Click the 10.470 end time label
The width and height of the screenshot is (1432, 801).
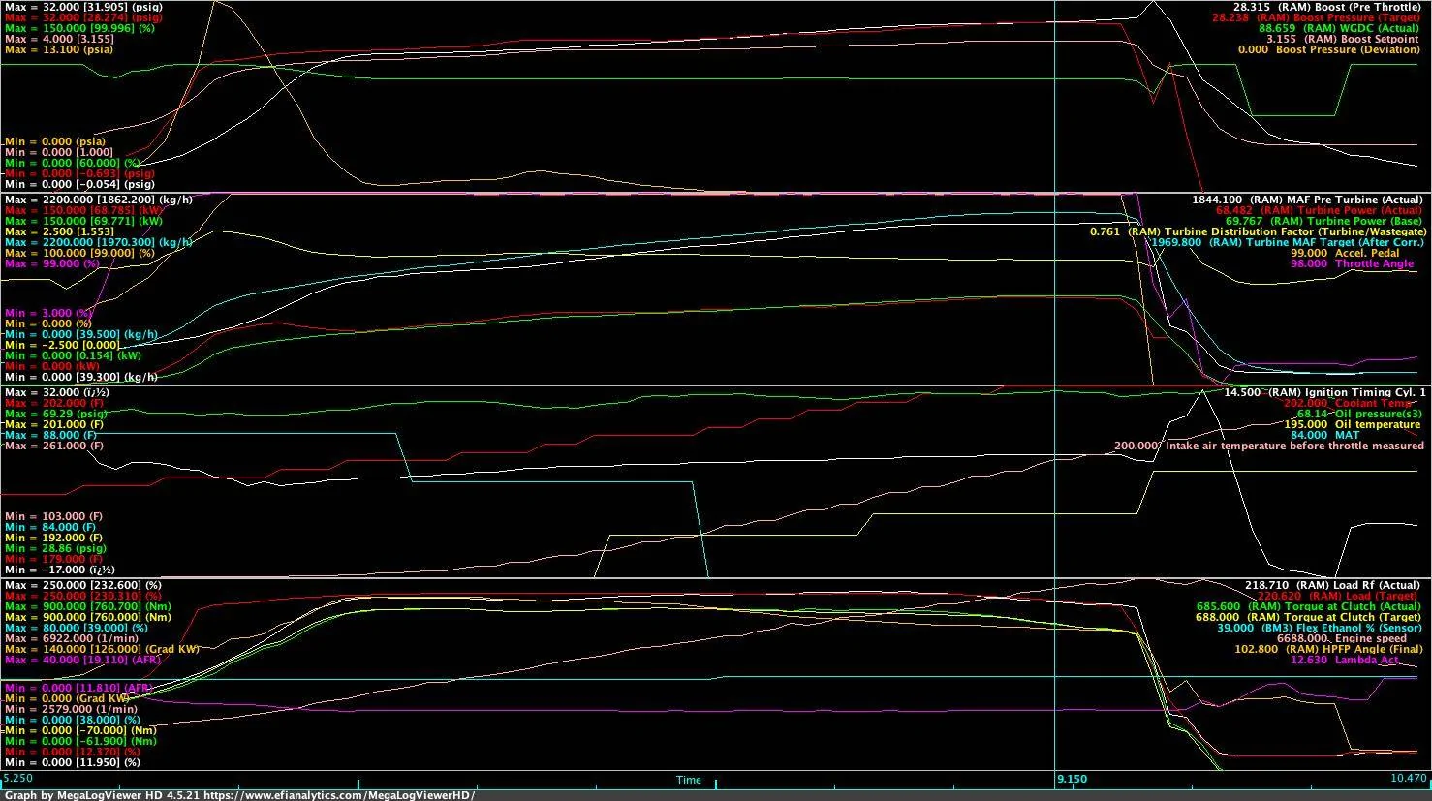pos(1408,779)
